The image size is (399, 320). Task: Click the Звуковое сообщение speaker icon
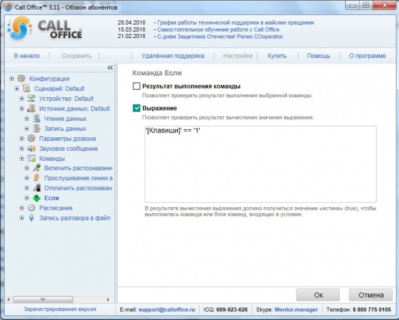click(32, 148)
